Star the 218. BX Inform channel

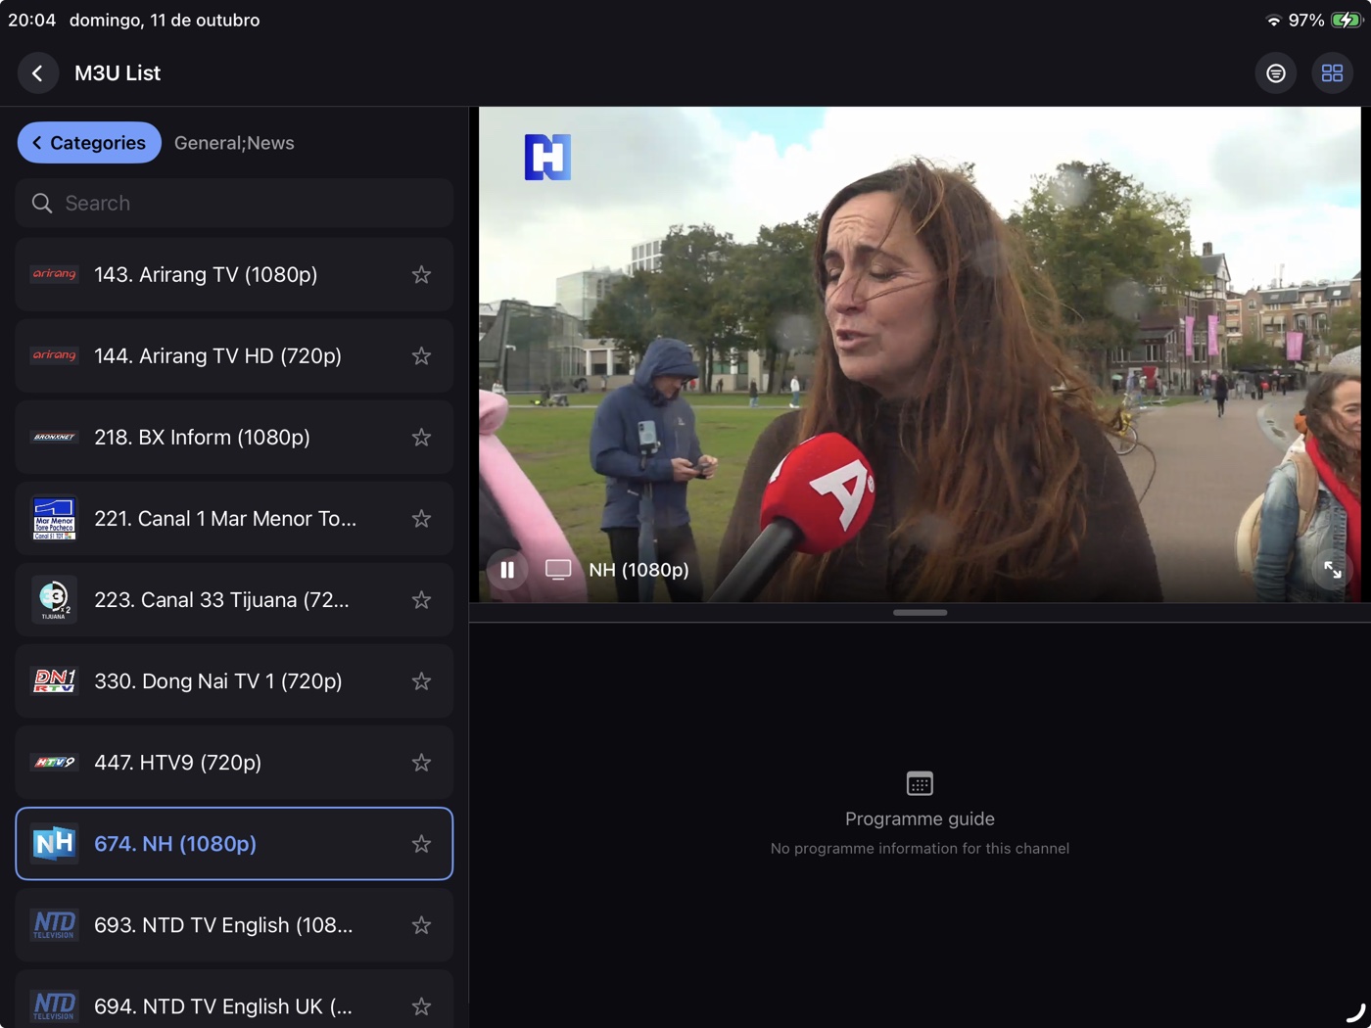point(421,438)
